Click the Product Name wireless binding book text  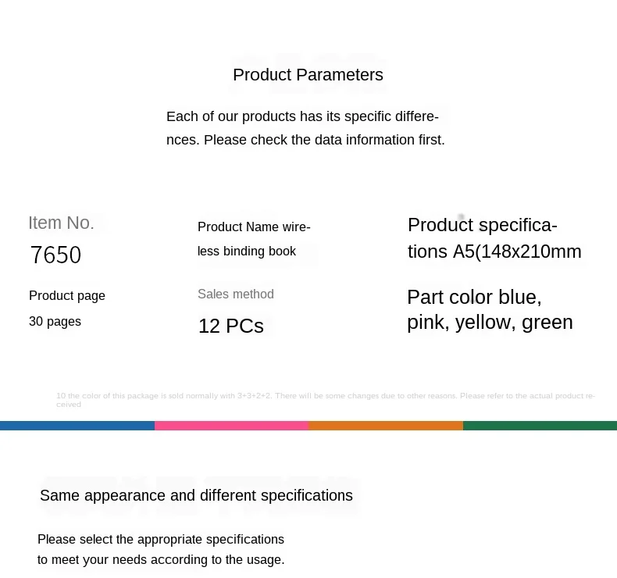(x=254, y=239)
